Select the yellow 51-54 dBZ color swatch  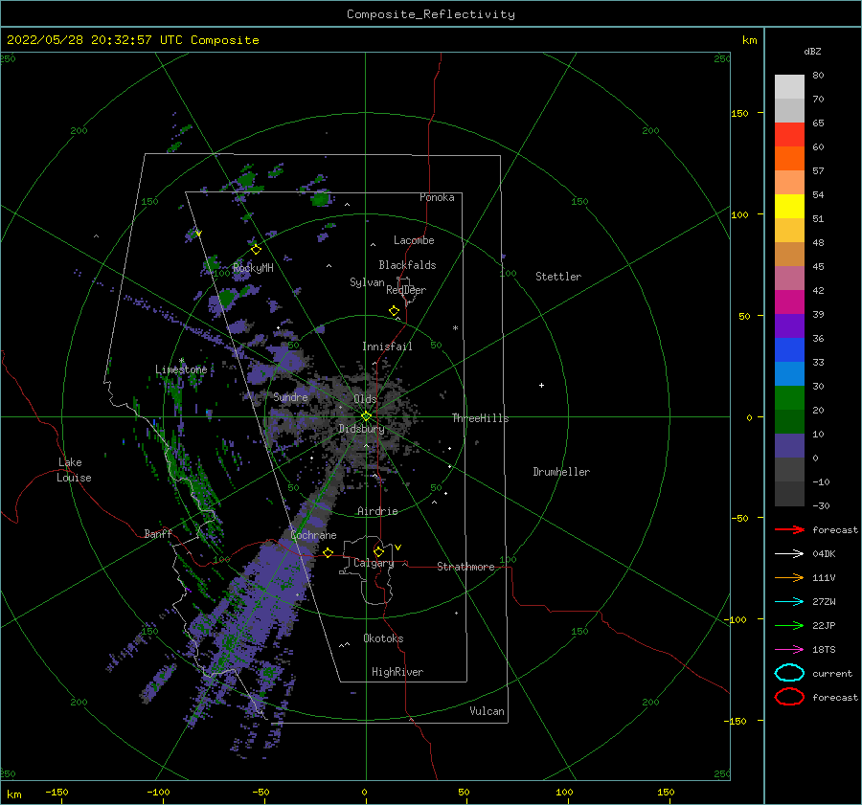click(x=789, y=207)
